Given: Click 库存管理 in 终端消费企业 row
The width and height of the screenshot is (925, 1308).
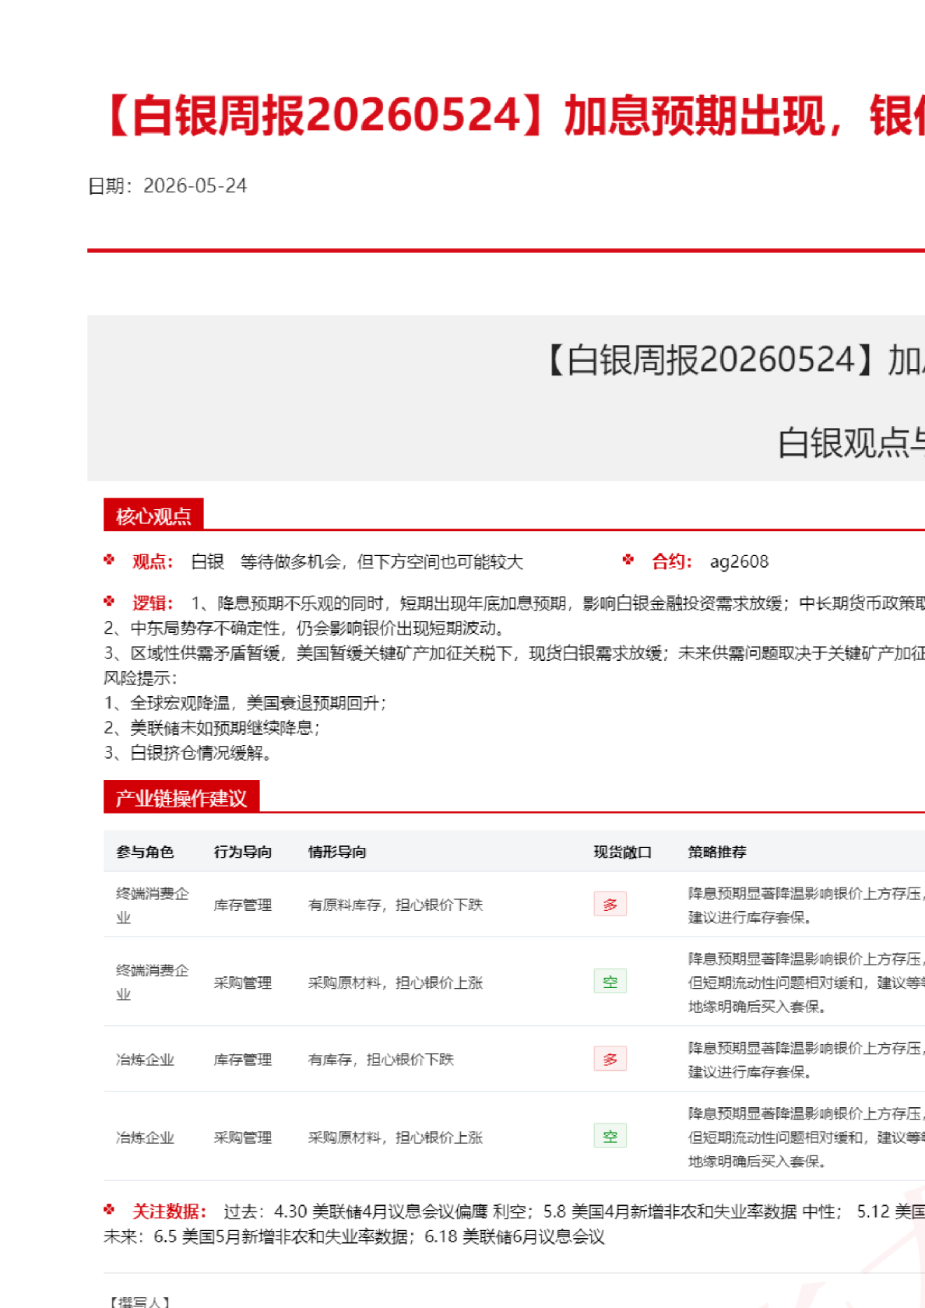Looking at the screenshot, I should 243,905.
